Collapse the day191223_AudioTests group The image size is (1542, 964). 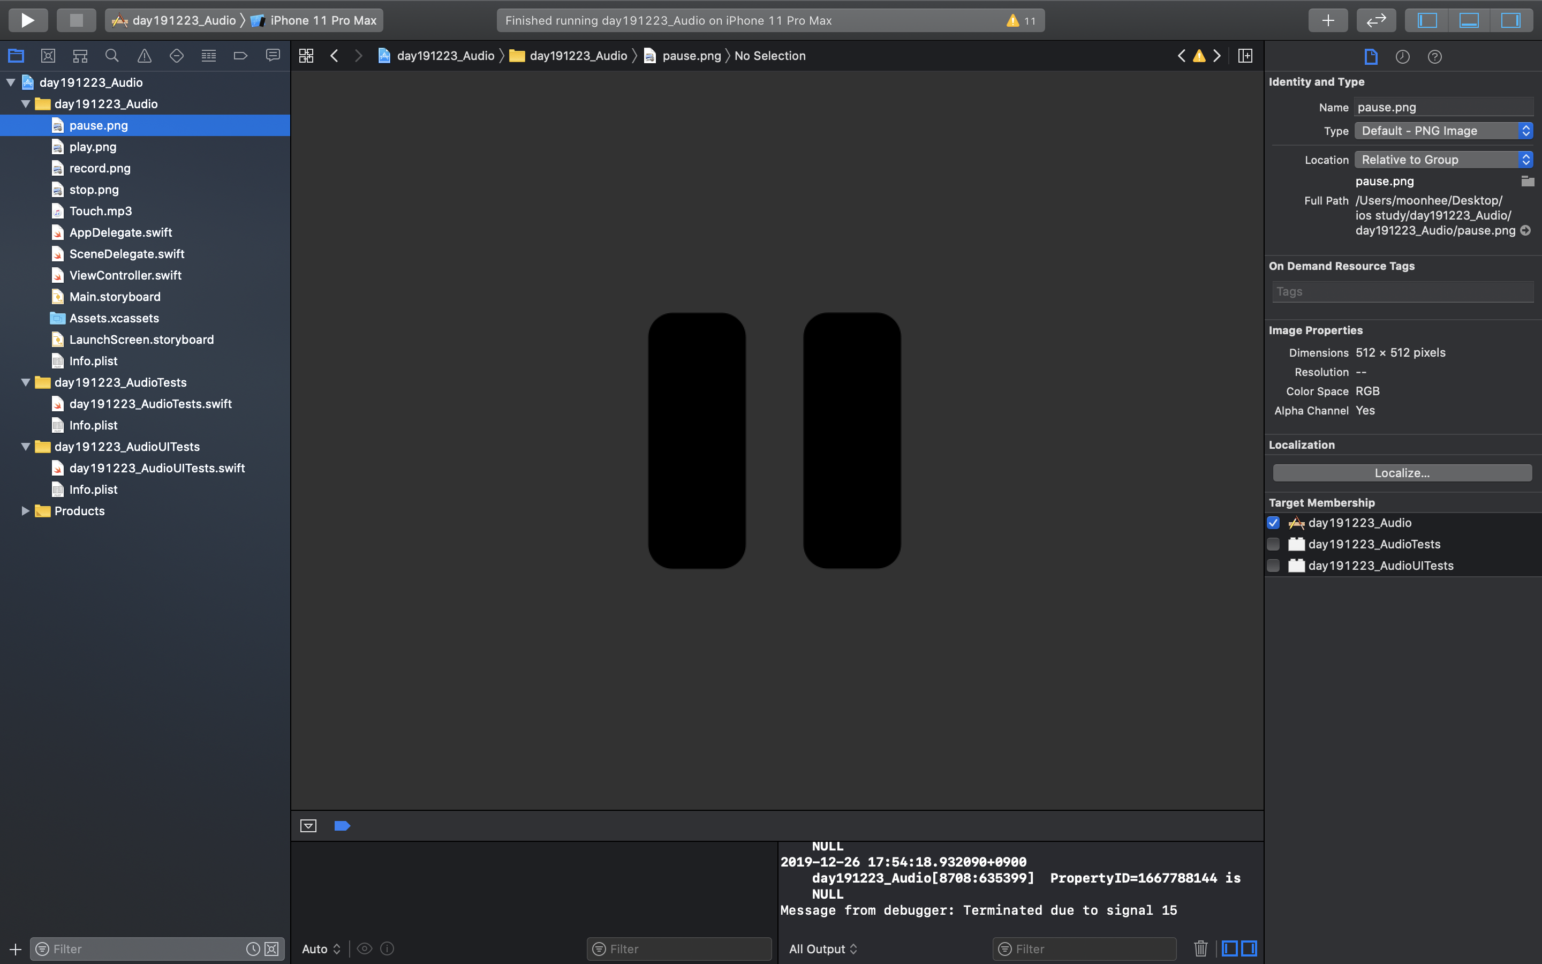[26, 382]
